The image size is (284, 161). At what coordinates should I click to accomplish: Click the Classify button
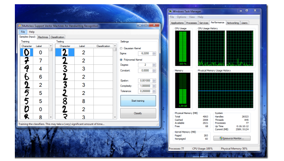click(x=138, y=113)
